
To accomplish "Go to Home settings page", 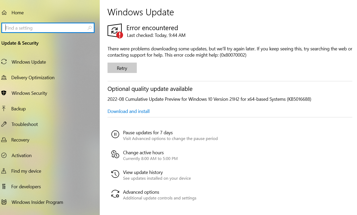I will pyautogui.click(x=18, y=12).
